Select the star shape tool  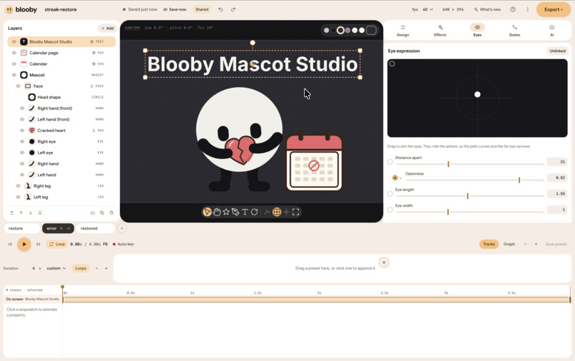click(x=226, y=212)
